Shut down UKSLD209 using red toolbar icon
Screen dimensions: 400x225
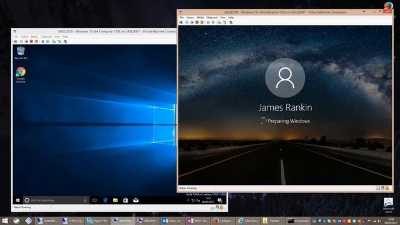coord(197,22)
